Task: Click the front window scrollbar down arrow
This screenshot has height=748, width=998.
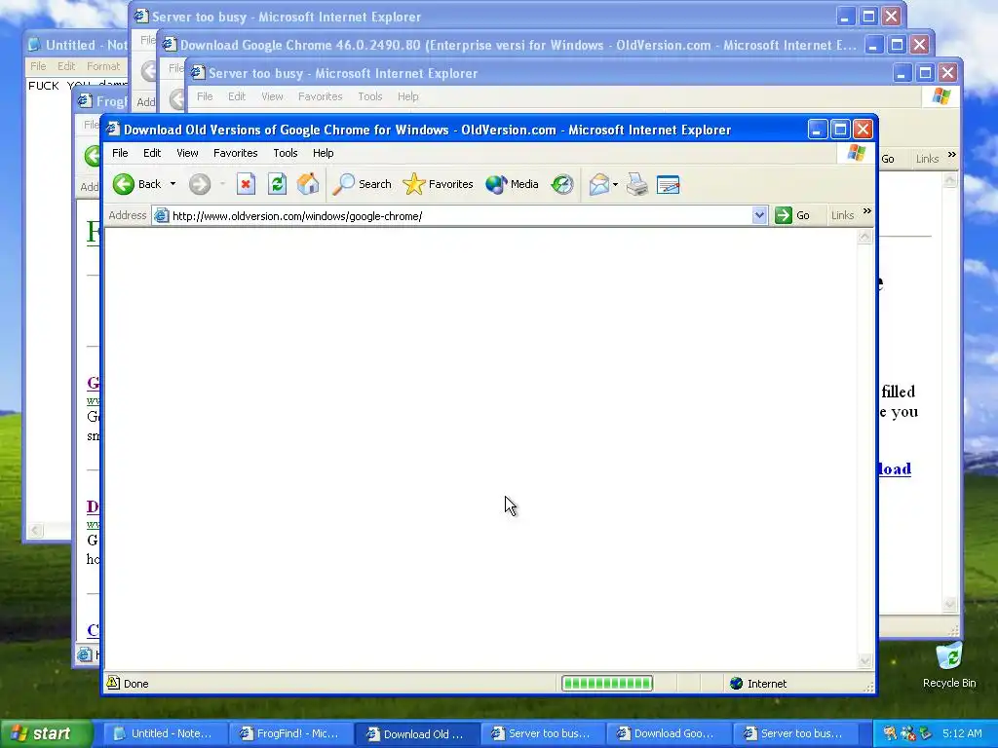Action: [864, 661]
